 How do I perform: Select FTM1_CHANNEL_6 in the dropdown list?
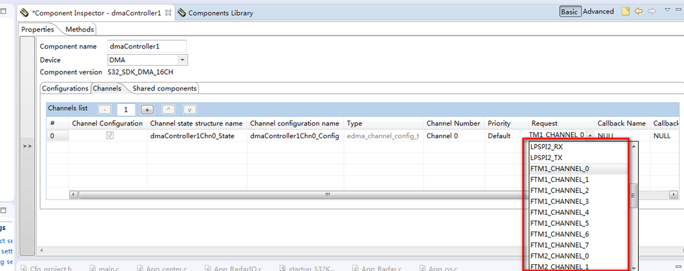[578, 234]
